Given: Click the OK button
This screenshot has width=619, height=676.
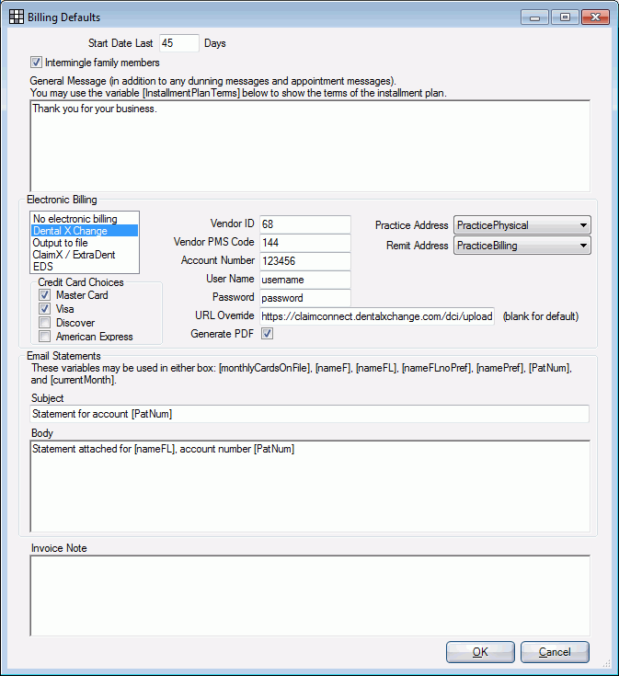Looking at the screenshot, I should (480, 652).
